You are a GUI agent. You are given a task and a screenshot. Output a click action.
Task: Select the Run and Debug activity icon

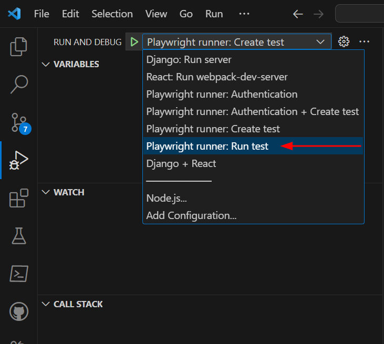tap(18, 160)
